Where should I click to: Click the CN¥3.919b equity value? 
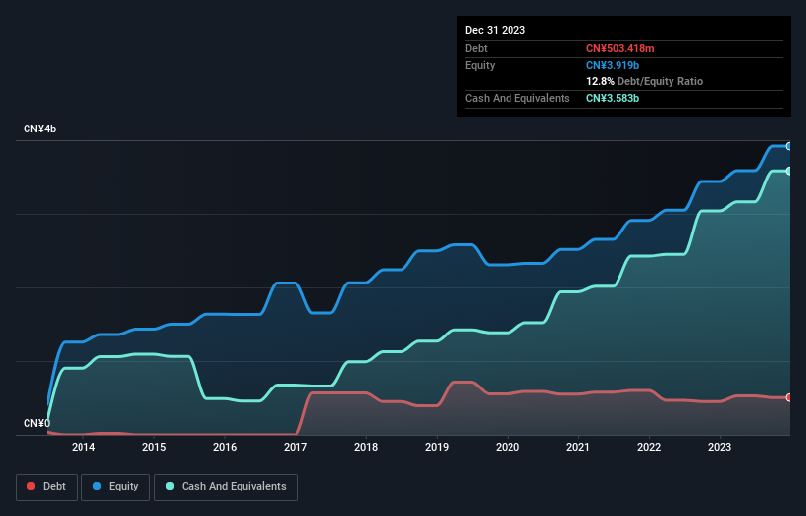click(613, 65)
